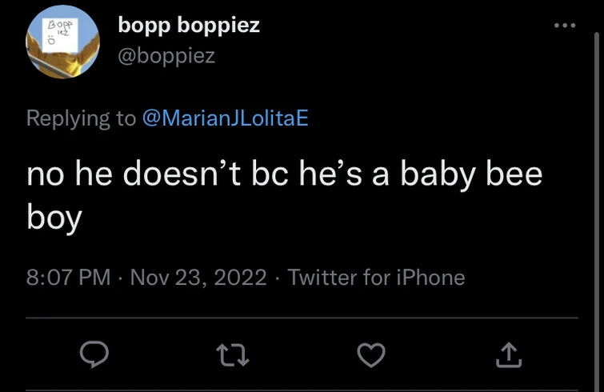Click the year 2022 in the date
Viewport: 604px width, 392px height.
tap(241, 278)
